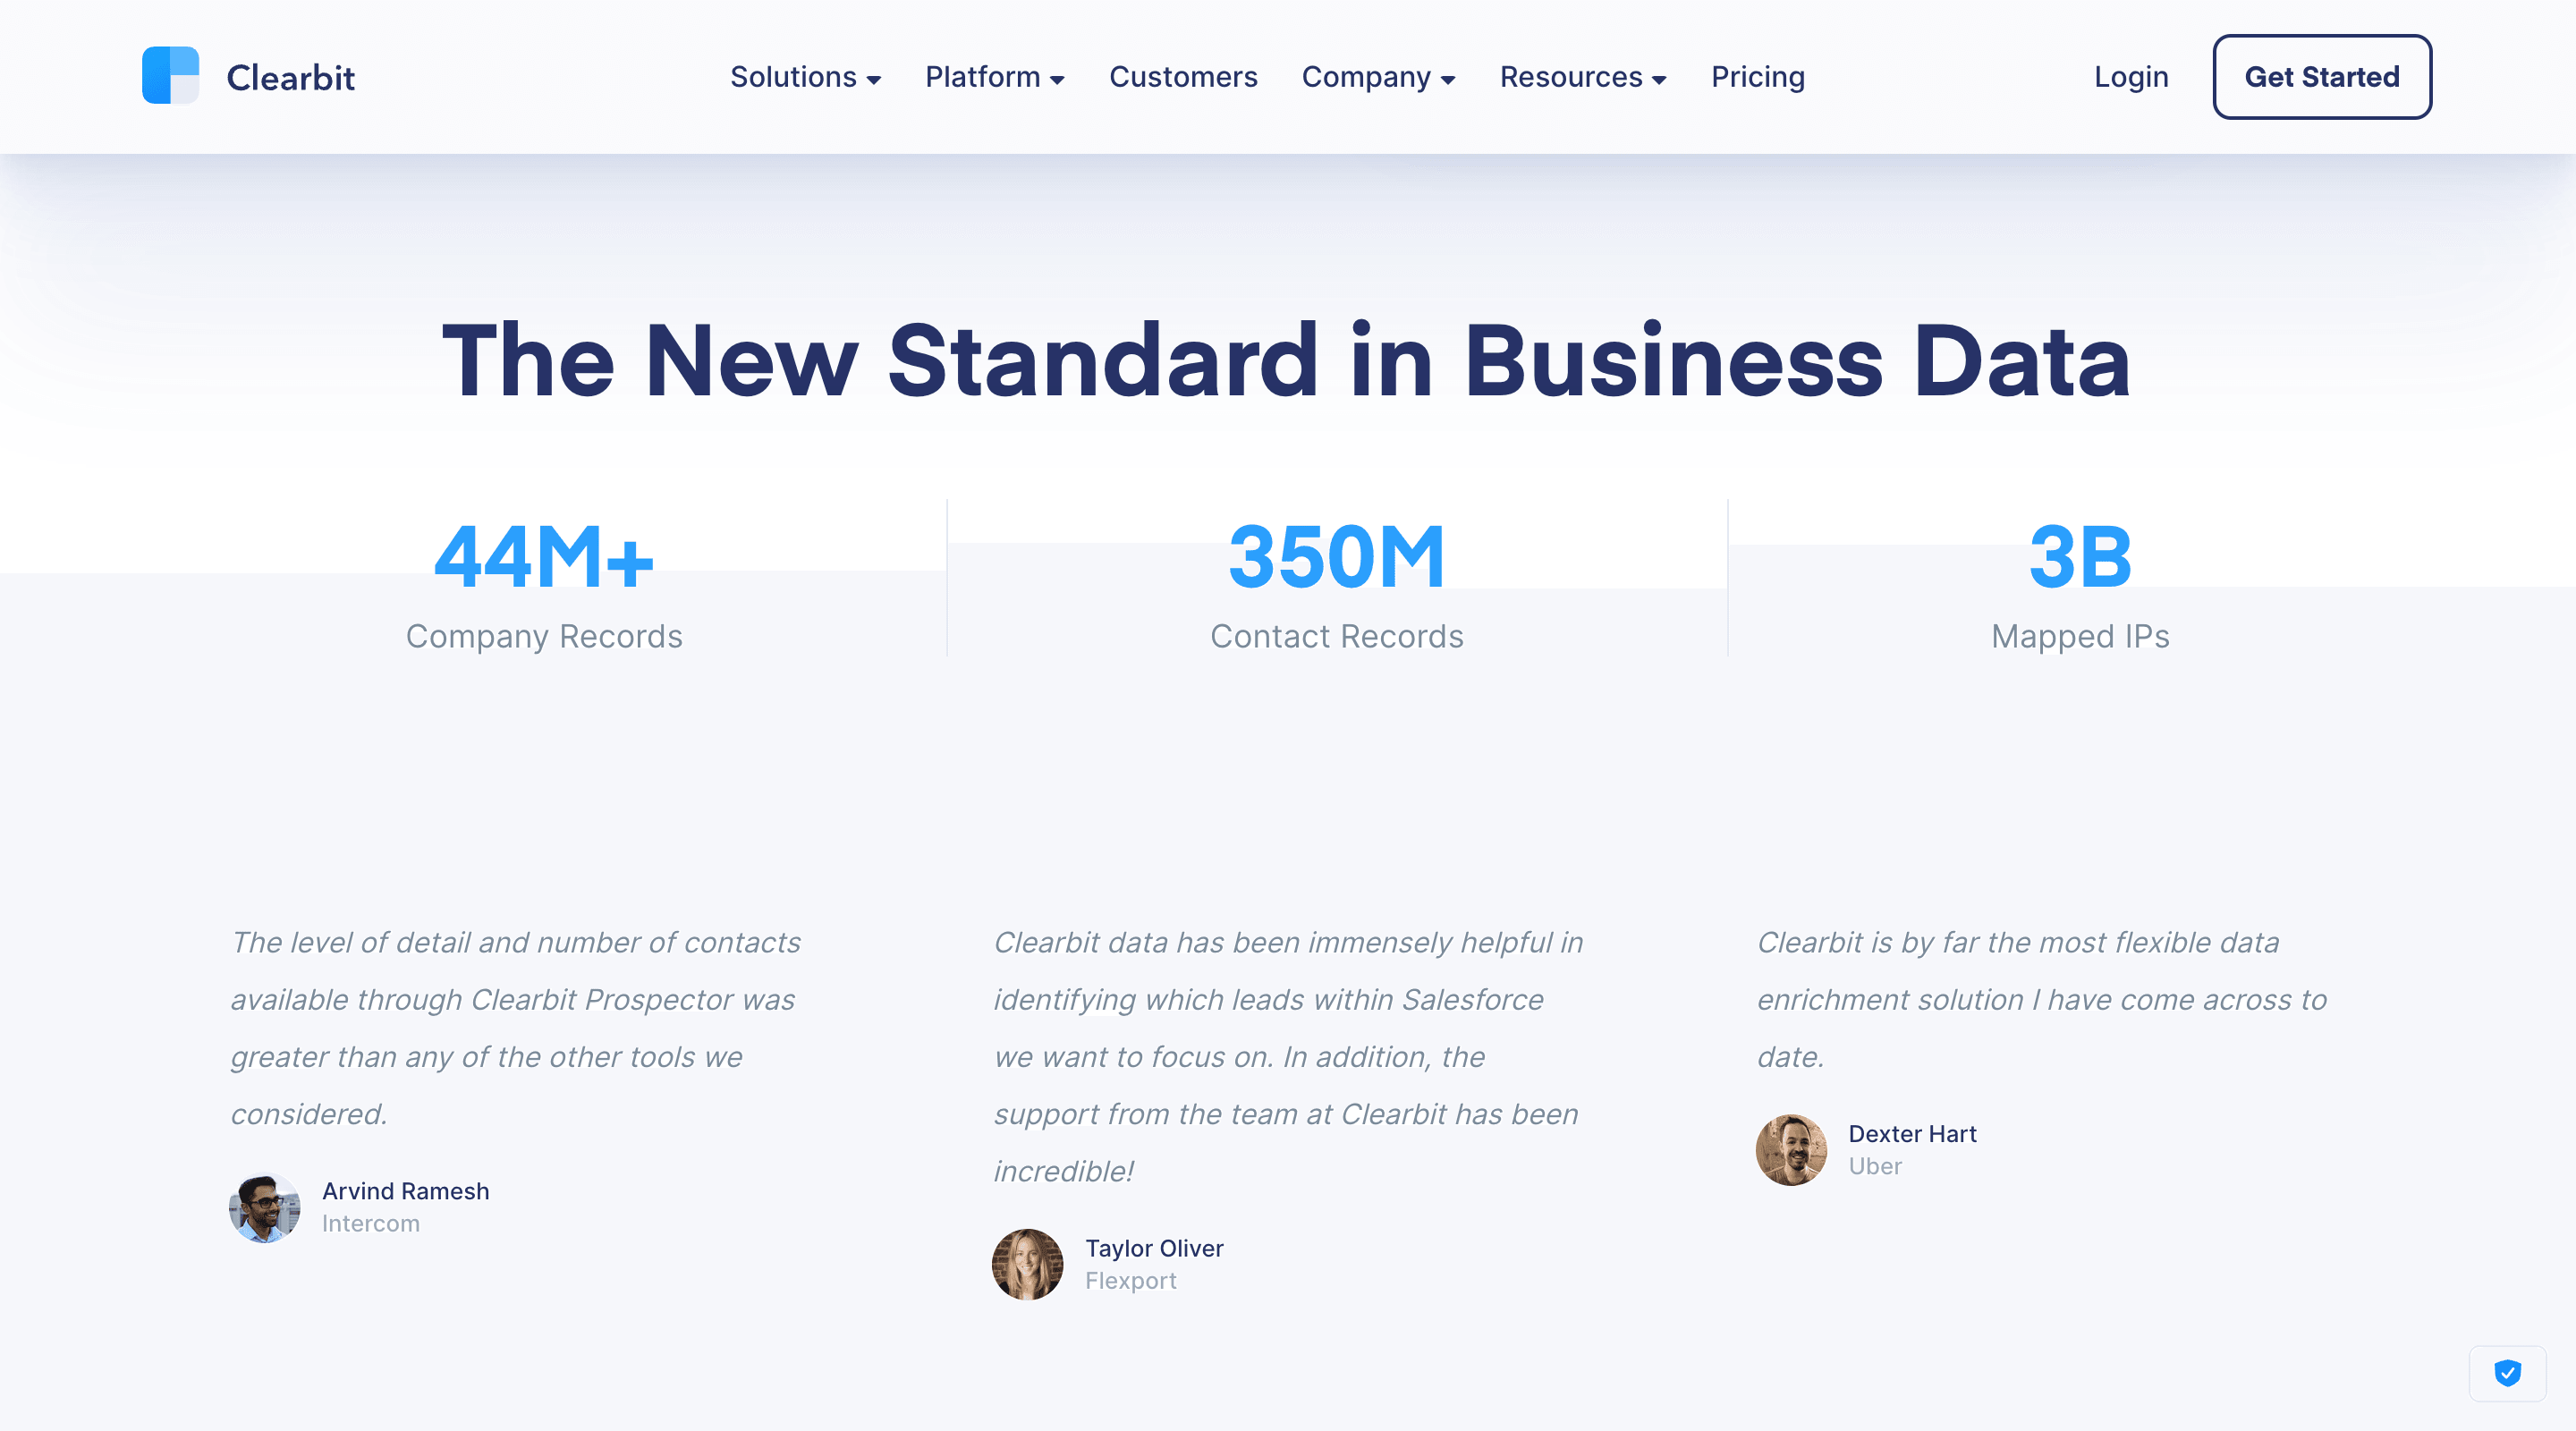Open the Pricing page
The width and height of the screenshot is (2576, 1431).
tap(1758, 77)
